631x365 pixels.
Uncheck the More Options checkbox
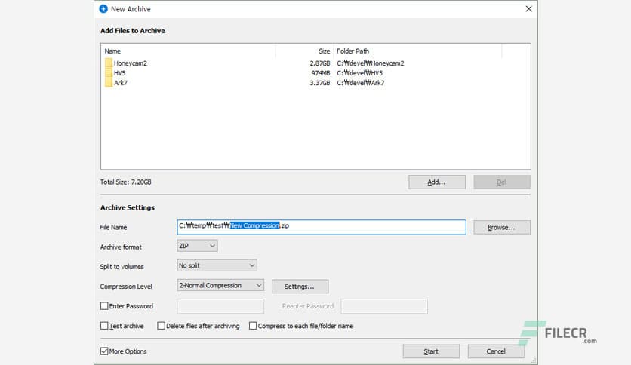pos(104,351)
